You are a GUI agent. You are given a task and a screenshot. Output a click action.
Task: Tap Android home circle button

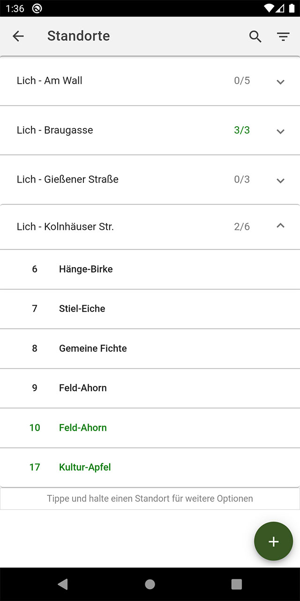(150, 584)
